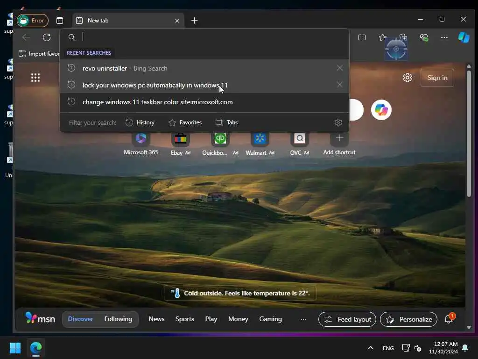
Task: Open Gaming category
Action: pyautogui.click(x=270, y=319)
